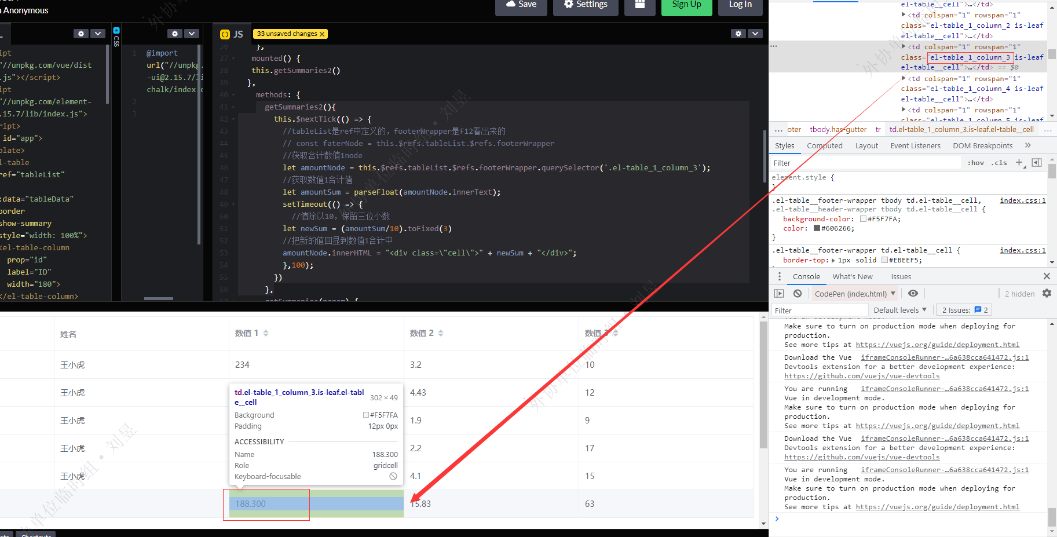Sort the 数值 1 column
Viewport: 1057px width, 537px height.
[266, 333]
